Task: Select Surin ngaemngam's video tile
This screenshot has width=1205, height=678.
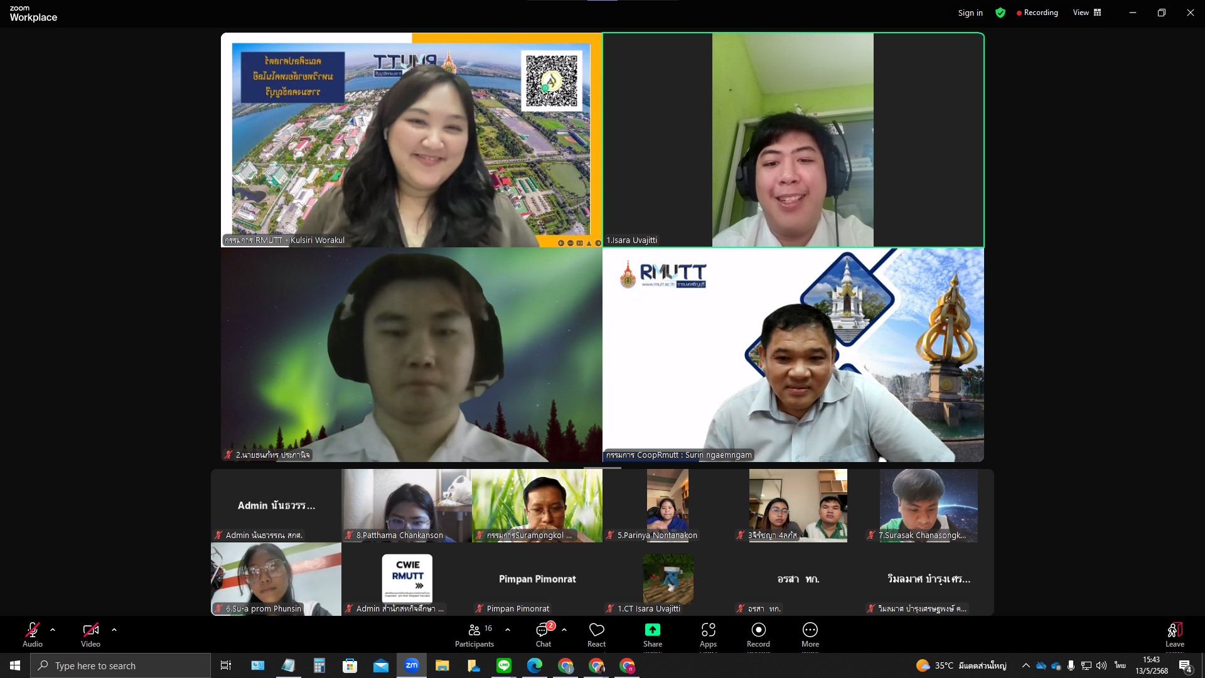Action: click(793, 355)
